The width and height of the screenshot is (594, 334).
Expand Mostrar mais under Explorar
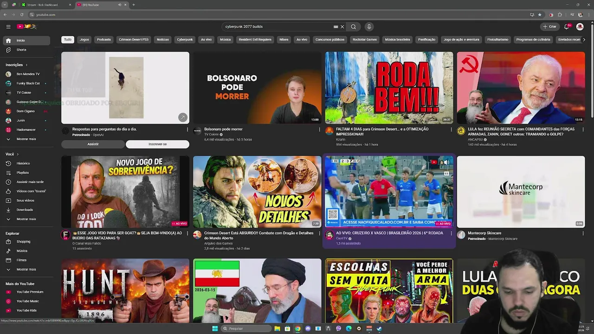[x=27, y=269]
